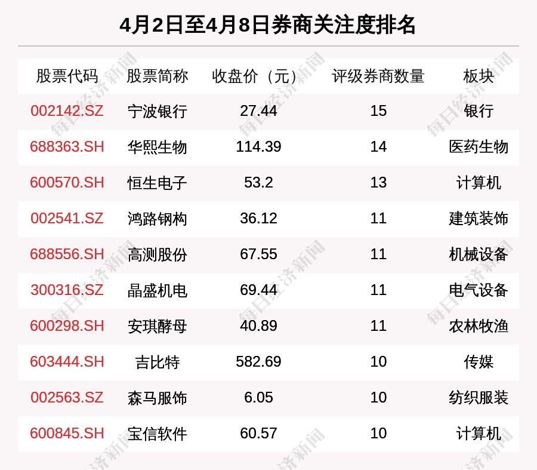This screenshot has height=470, width=537.
Task: Click the title 4月2日至4月8日券商关注度排名
Action: 267,25
